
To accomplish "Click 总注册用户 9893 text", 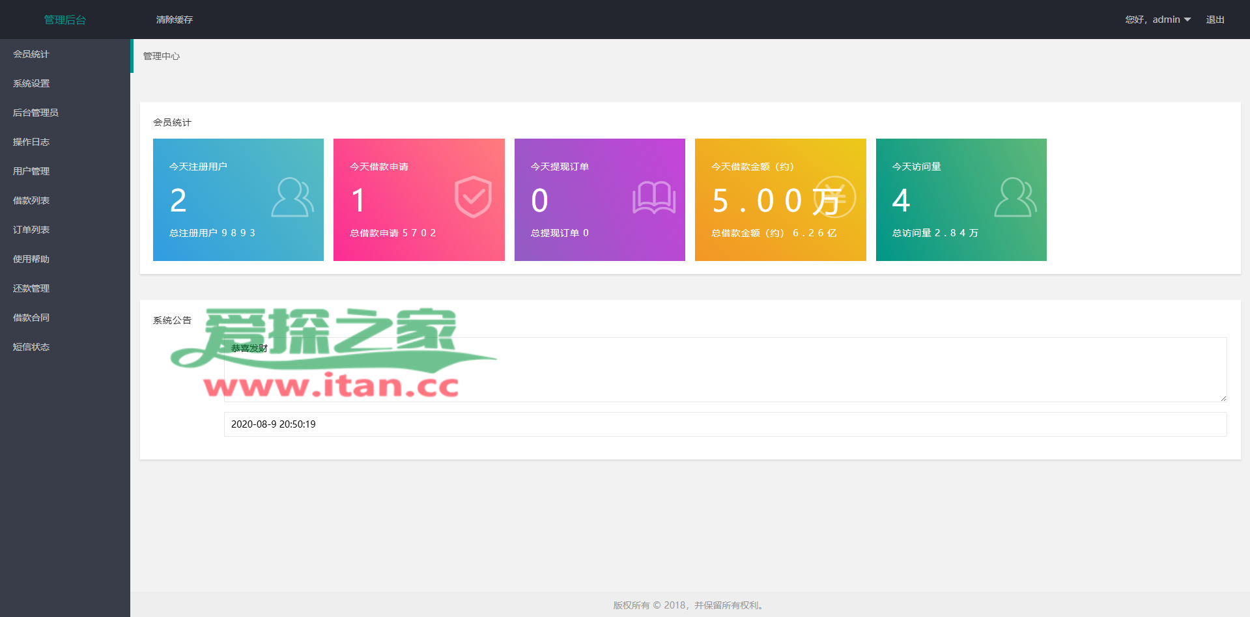I will 212,233.
